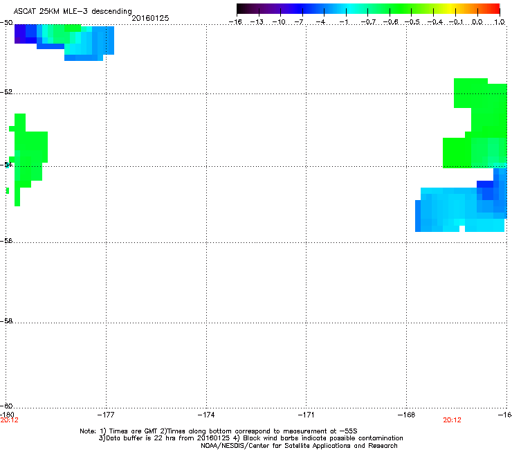The width and height of the screenshot is (512, 450).
Task: Click the '-177' longitude axis label
Action: point(106,415)
